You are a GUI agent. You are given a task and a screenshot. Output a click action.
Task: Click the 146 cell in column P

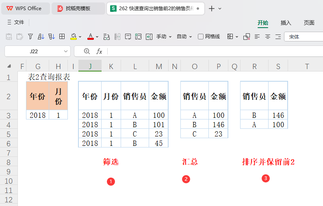(218, 124)
